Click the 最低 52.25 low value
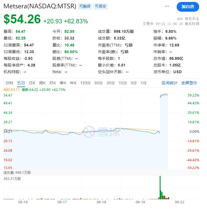 21,38
